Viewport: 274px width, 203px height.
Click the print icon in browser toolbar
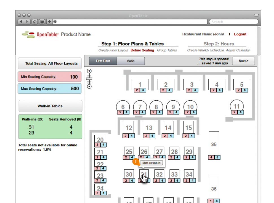[42, 22]
